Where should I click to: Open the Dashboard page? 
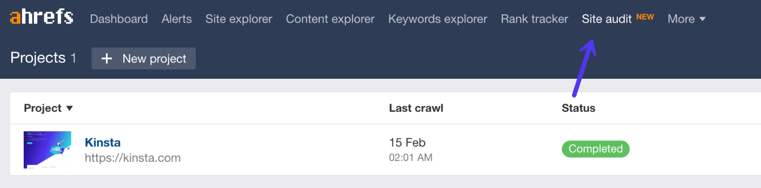click(119, 19)
